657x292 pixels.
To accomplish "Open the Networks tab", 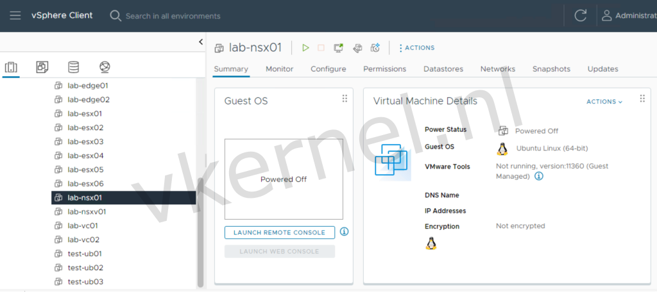I will [x=498, y=69].
